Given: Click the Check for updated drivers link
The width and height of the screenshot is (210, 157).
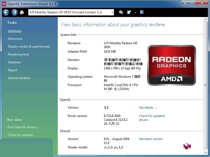Looking at the screenshot, I should pyautogui.click(x=152, y=118).
